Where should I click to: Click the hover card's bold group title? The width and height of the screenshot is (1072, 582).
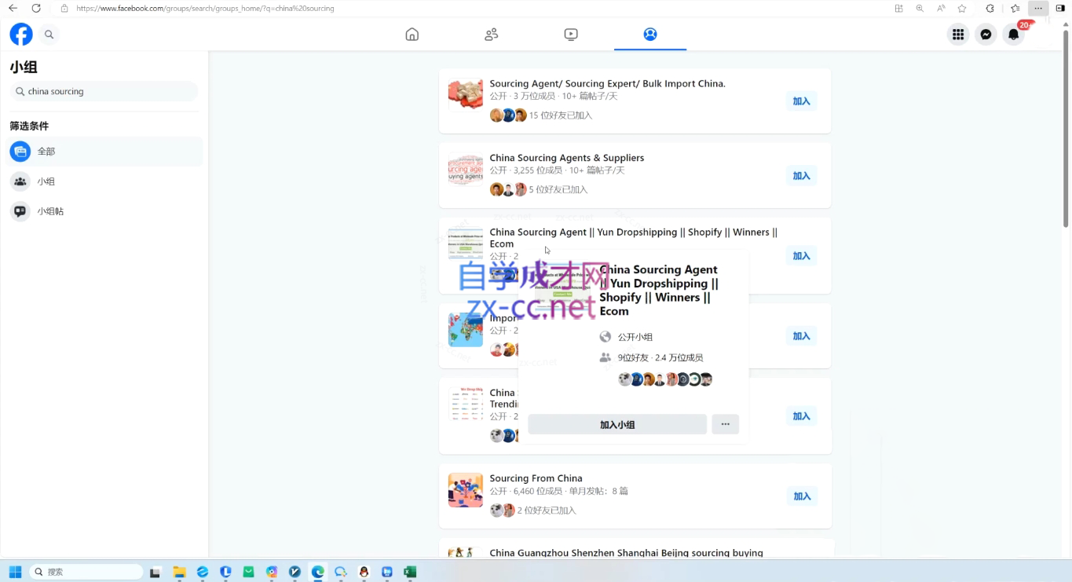coord(659,291)
